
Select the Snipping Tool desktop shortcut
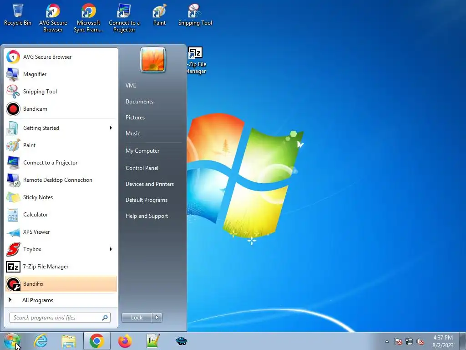tap(195, 15)
